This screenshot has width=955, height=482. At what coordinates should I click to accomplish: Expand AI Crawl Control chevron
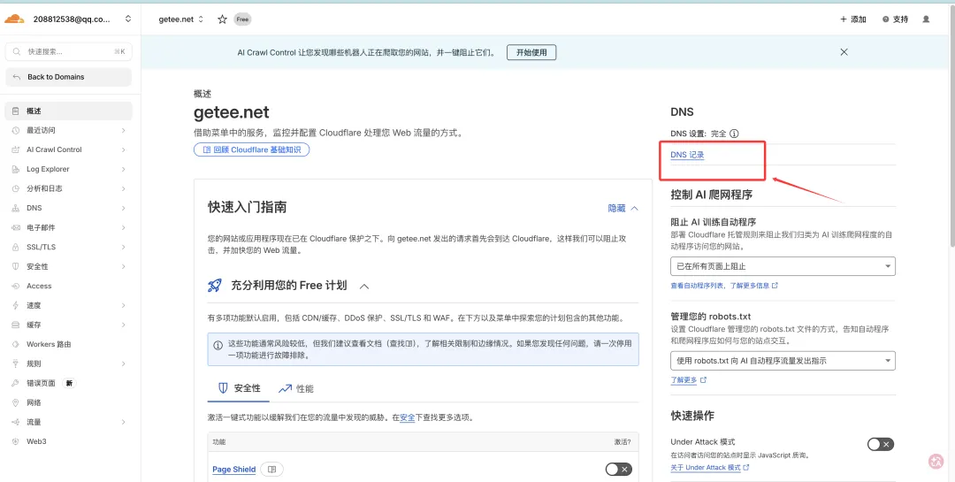[123, 149]
